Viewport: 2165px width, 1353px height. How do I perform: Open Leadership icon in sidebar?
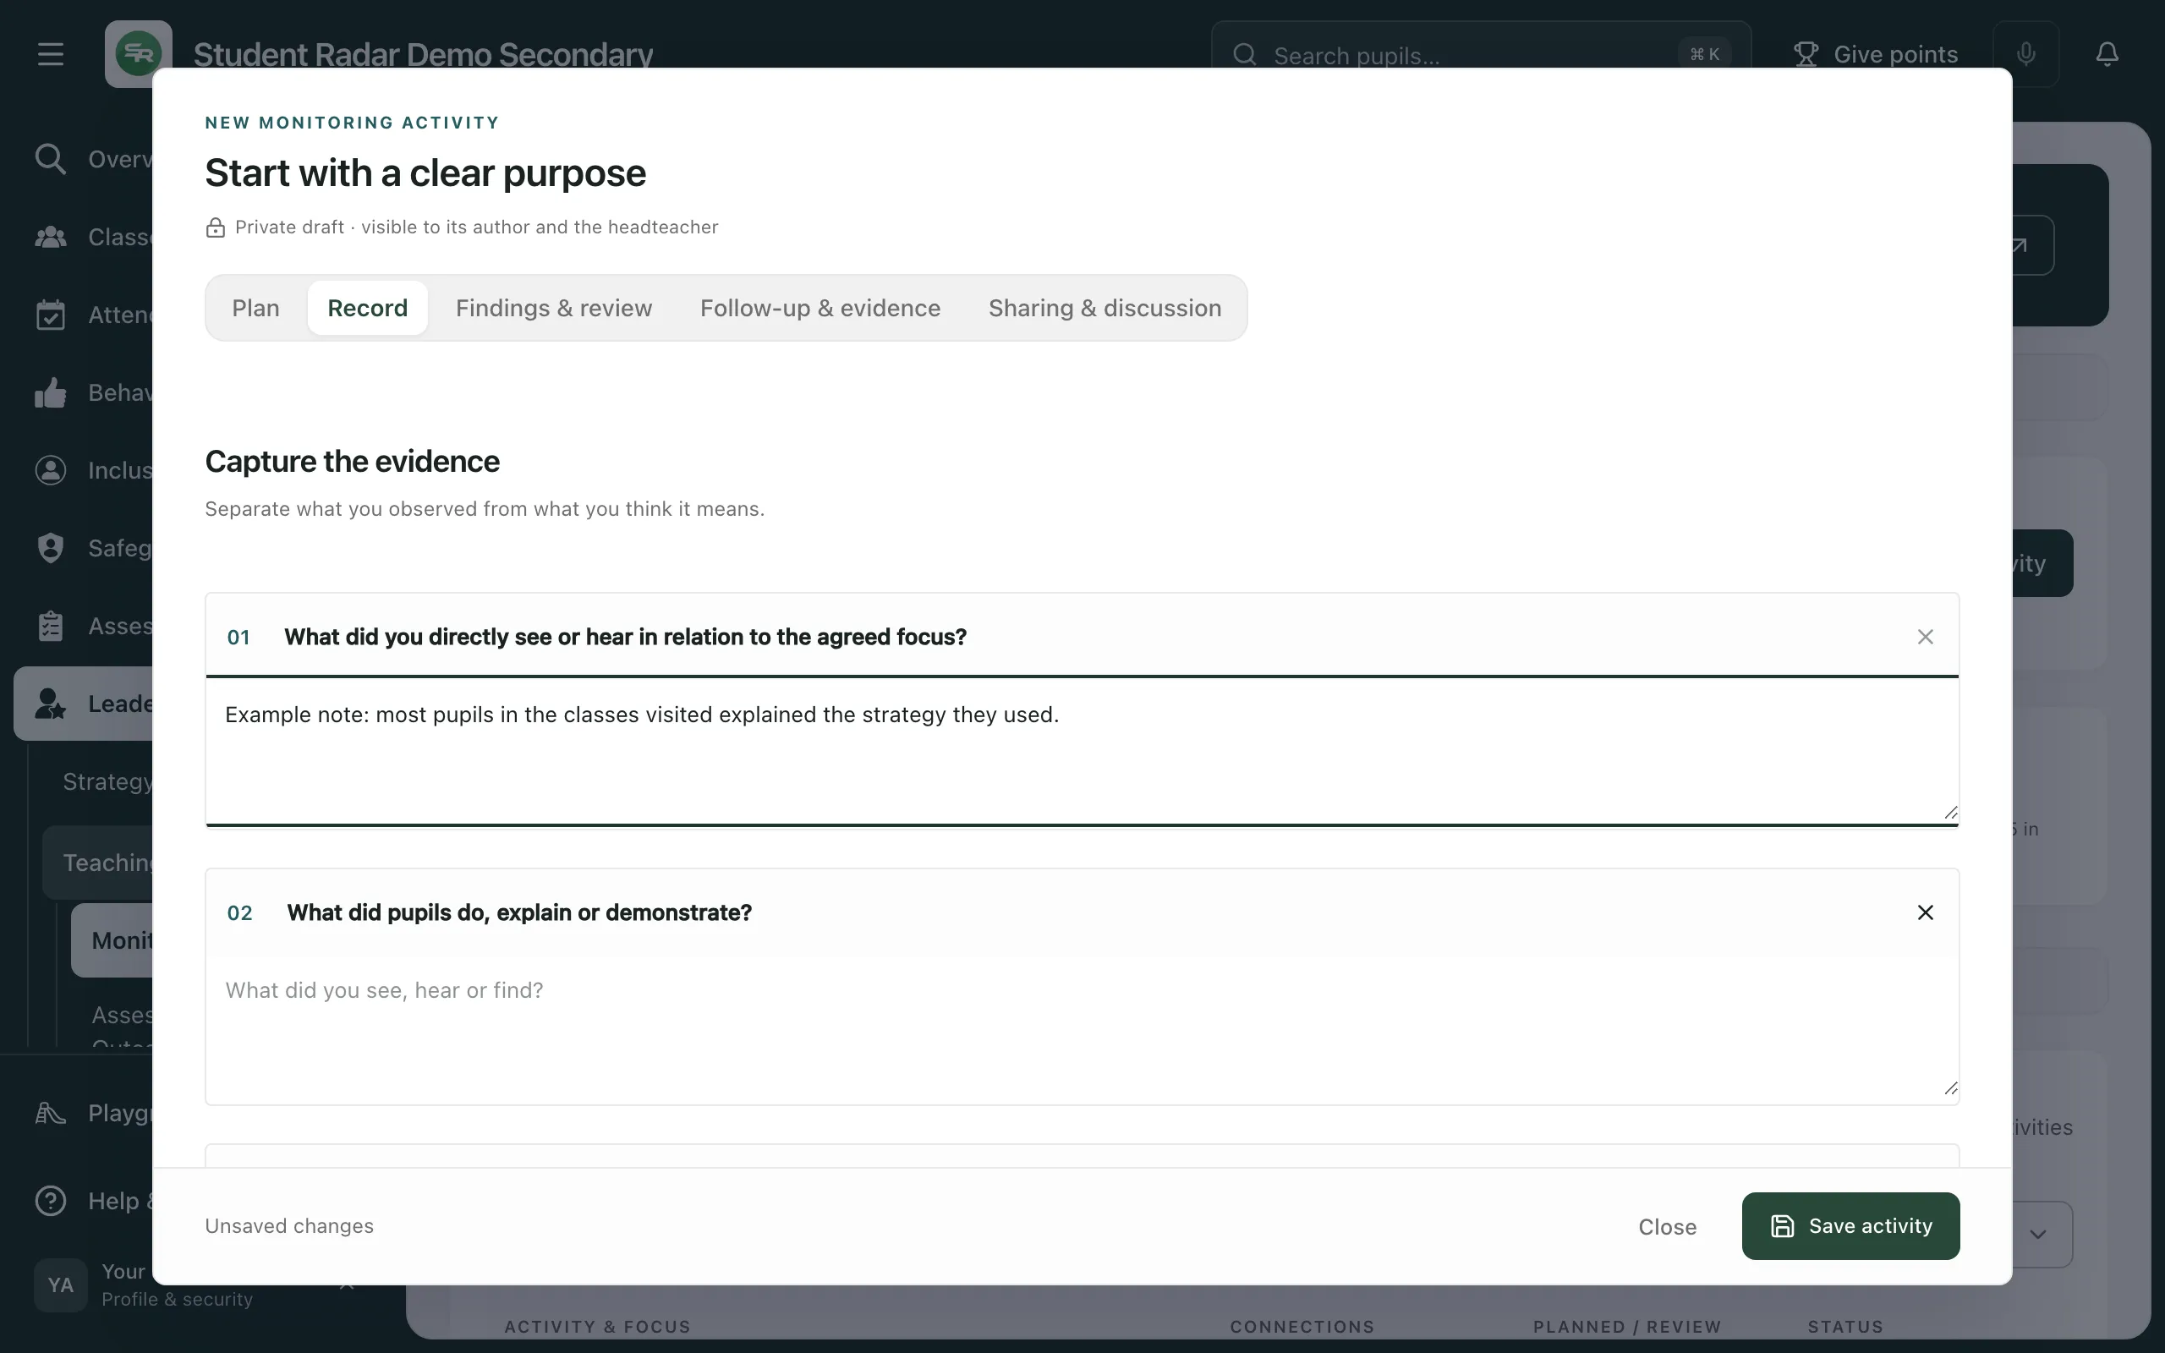pos(50,704)
